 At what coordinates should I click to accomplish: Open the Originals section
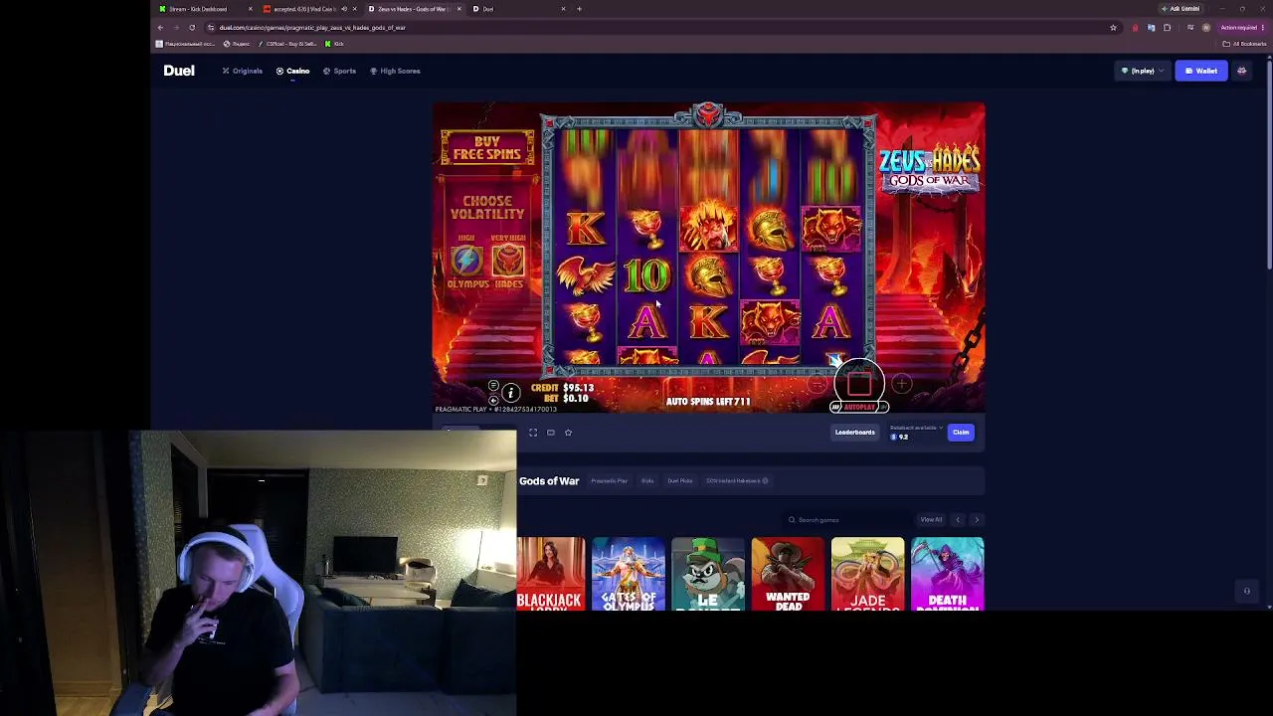pos(243,71)
